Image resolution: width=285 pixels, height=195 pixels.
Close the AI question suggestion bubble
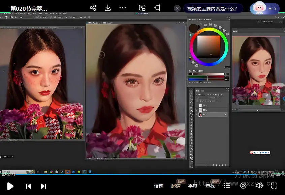click(x=178, y=9)
